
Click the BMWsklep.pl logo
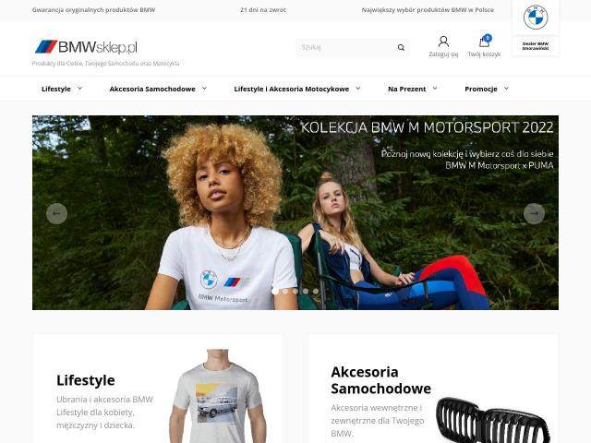point(86,47)
